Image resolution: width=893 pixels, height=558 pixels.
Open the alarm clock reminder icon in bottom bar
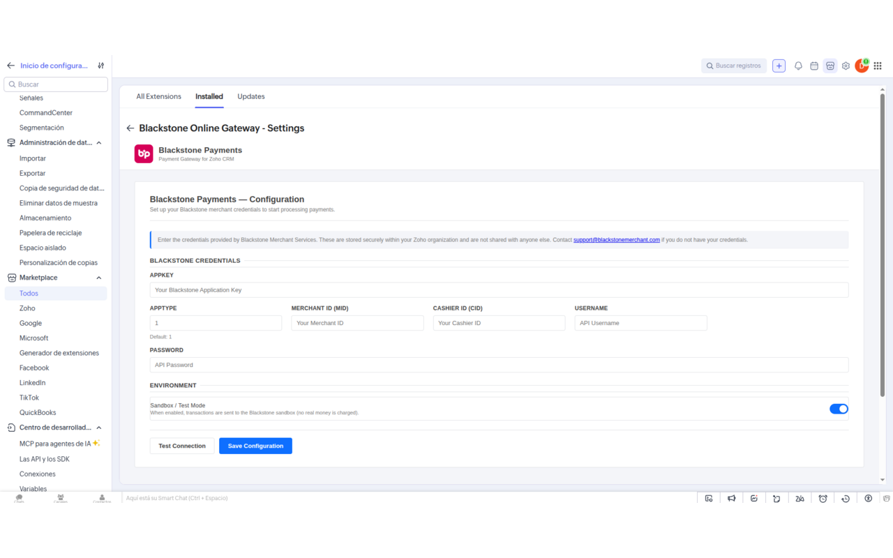coord(823,498)
